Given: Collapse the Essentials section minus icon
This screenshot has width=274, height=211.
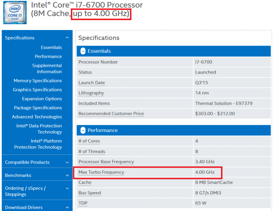Looking at the screenshot, I should (83, 51).
